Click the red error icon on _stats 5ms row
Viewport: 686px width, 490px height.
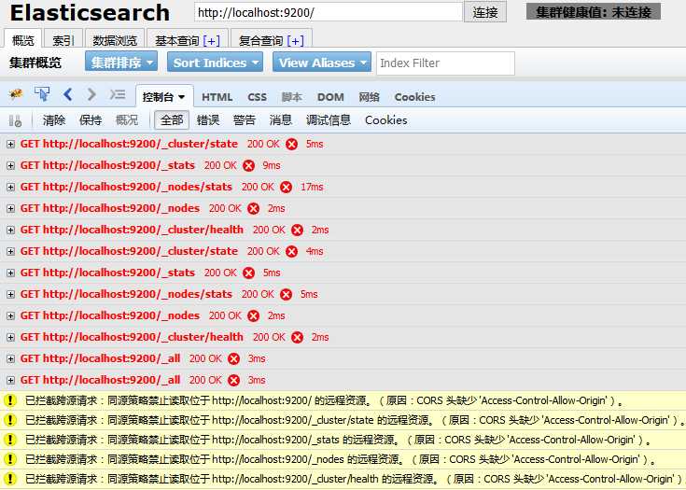coord(249,273)
